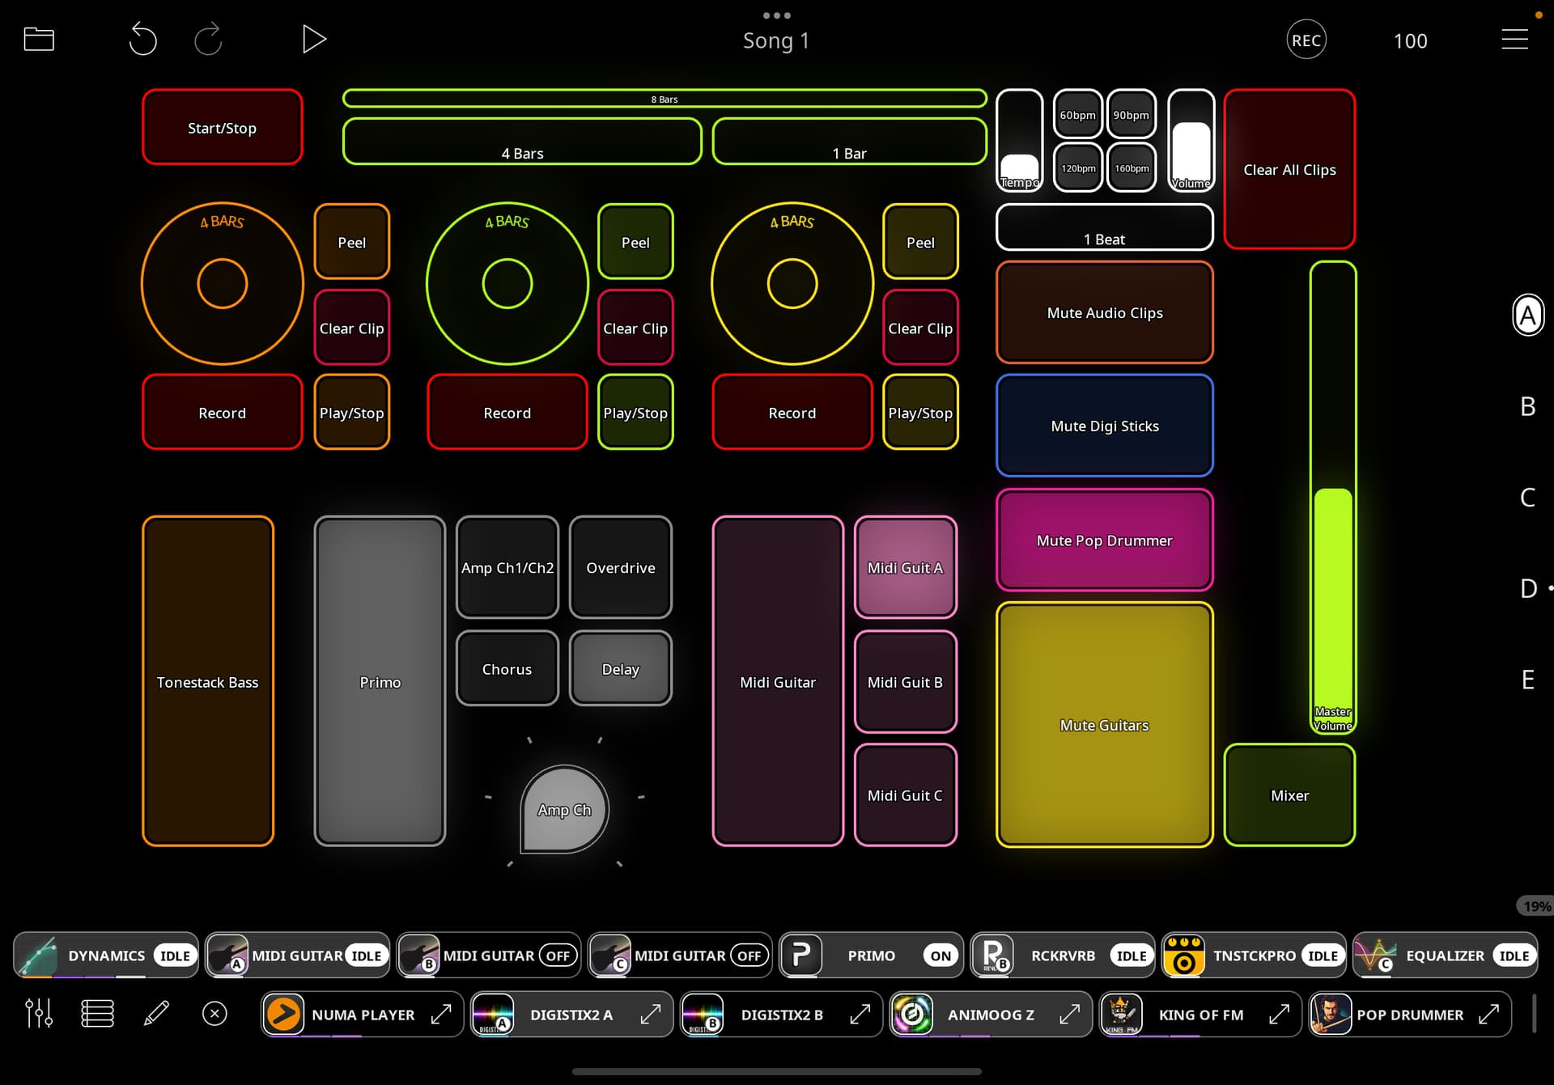
Task: Click the REC record button
Action: coord(1306,40)
